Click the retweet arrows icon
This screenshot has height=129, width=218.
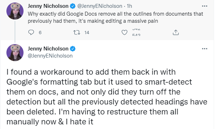click(x=77, y=32)
